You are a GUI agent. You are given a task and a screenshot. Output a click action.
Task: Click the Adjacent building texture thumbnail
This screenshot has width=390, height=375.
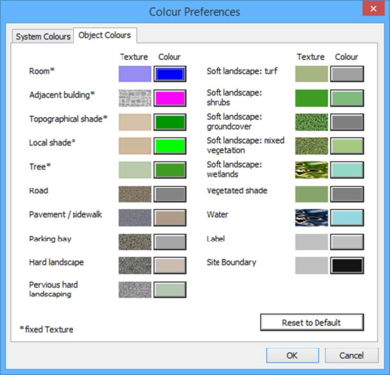coord(134,98)
